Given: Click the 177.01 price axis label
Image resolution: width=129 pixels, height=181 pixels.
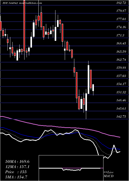Looking at the screenshot, I should (121, 19).
